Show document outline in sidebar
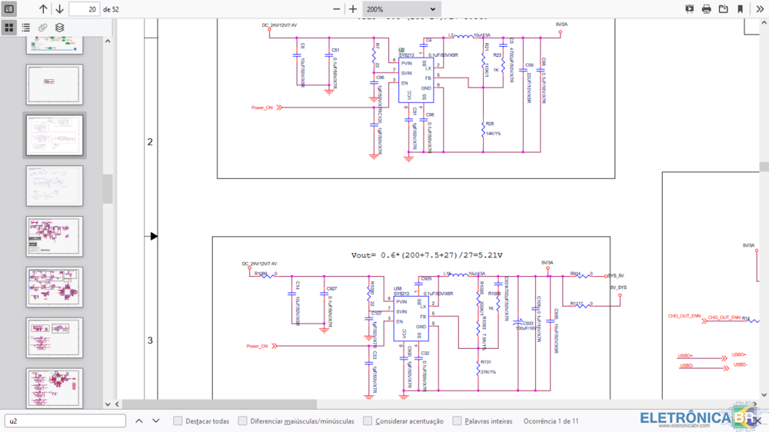This screenshot has height=432, width=769. pos(26,28)
